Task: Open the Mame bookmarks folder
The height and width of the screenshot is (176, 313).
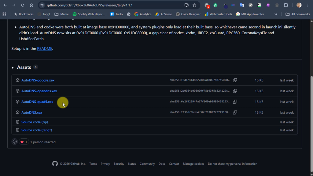Action: (x=61, y=14)
